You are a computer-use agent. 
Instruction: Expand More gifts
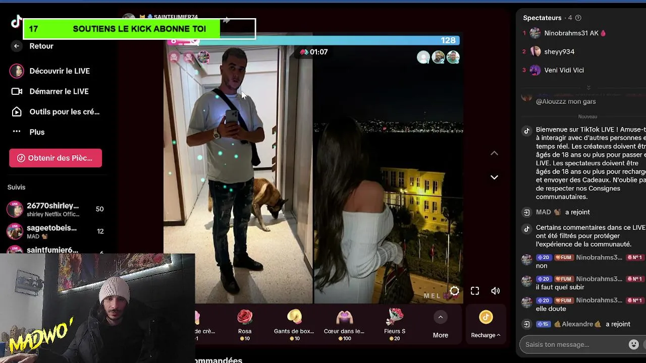click(x=440, y=325)
